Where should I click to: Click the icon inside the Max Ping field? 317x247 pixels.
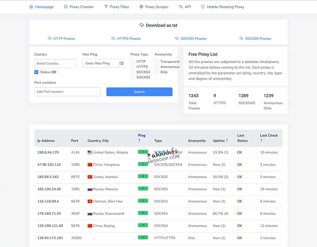pyautogui.click(x=121, y=63)
